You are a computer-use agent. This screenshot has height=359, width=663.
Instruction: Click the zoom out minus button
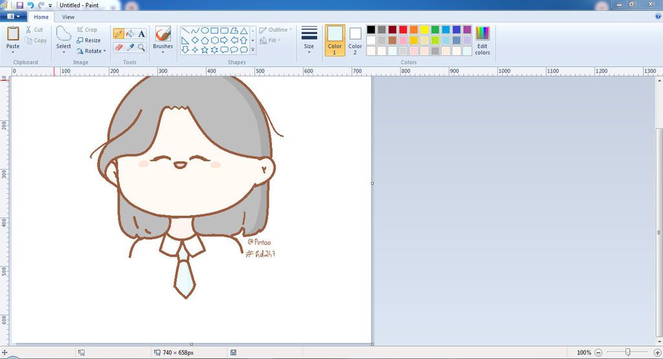coord(598,353)
